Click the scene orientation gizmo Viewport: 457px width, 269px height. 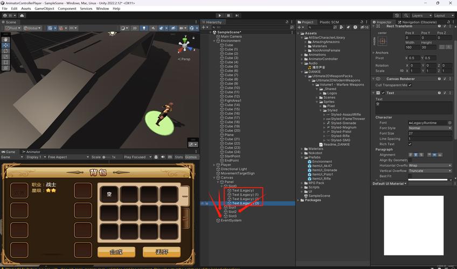184,45
